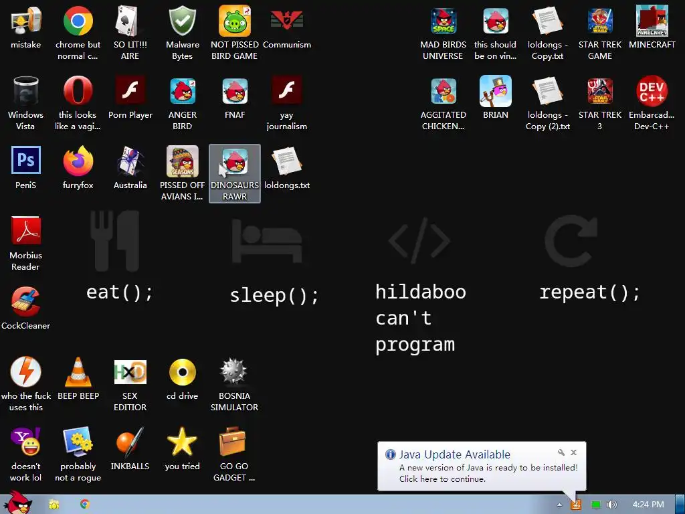Show hidden tray icons arrow
The image size is (685, 514).
(559, 505)
